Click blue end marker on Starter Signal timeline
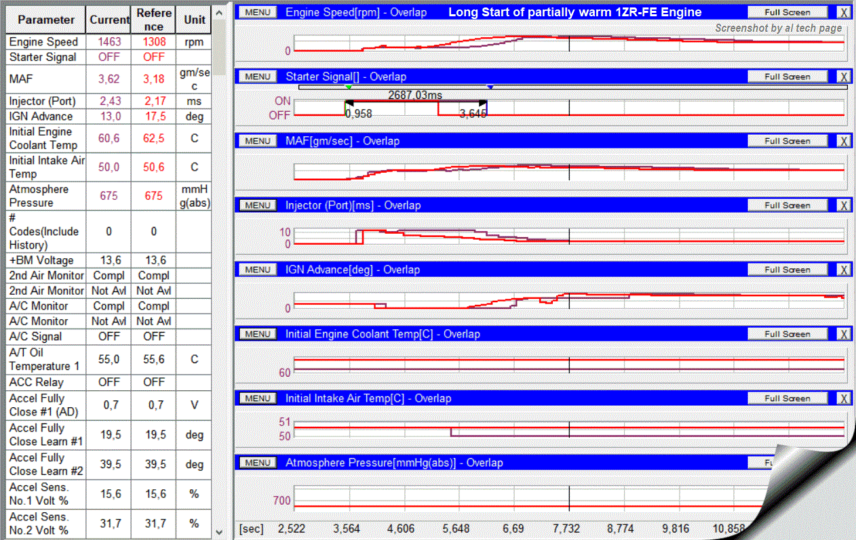856x540 pixels. tap(490, 87)
